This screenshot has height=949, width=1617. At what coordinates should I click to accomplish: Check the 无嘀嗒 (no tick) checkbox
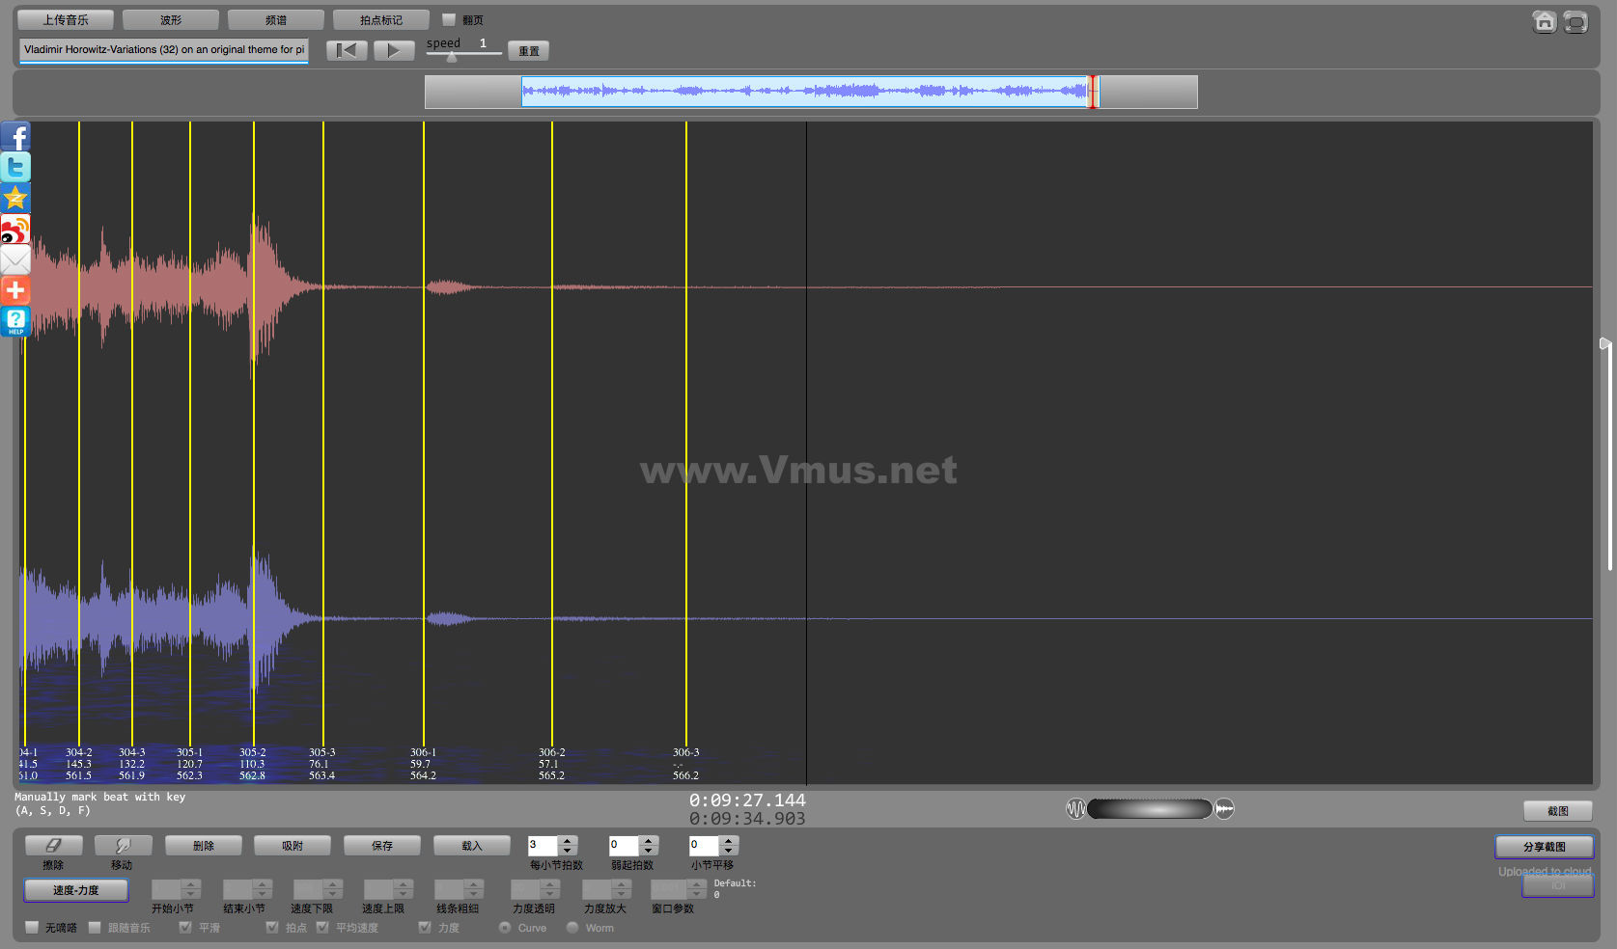[x=33, y=928]
